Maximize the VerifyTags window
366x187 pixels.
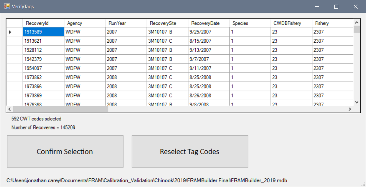point(336,7)
